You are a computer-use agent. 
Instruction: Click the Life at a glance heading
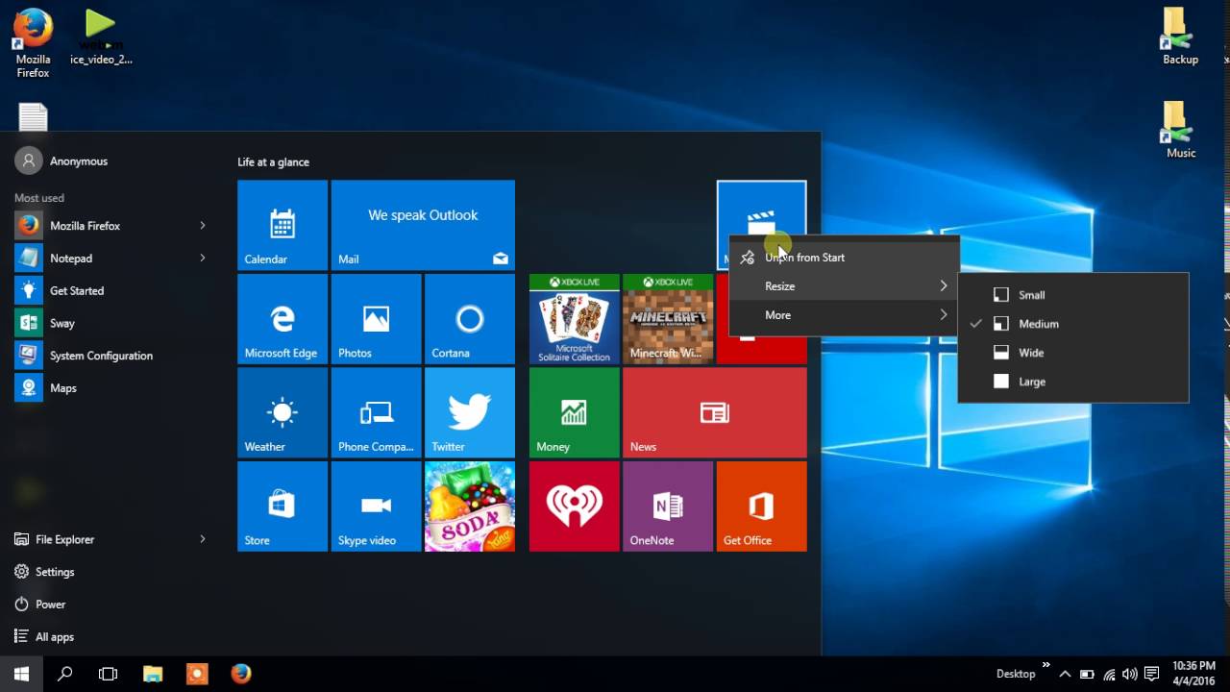[273, 162]
